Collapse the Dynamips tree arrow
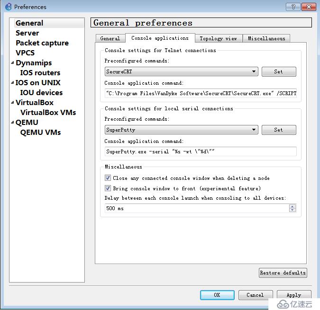Screen dimensions: 320x310 click(12, 63)
